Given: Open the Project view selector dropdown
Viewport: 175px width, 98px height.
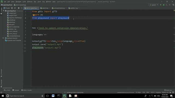Looking at the screenshot, I should click(x=7, y=8).
